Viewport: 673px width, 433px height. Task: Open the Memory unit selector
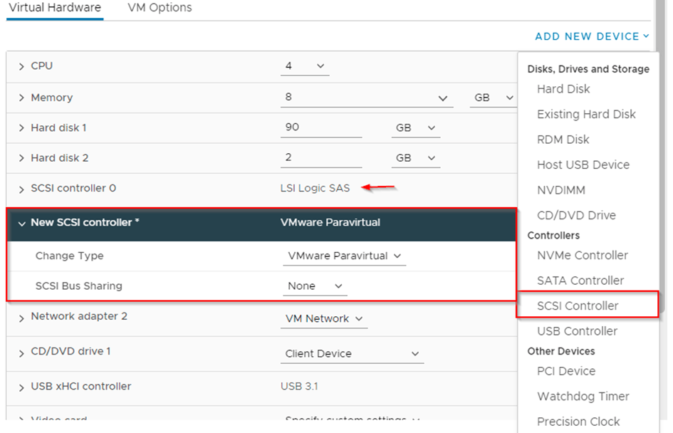[493, 98]
